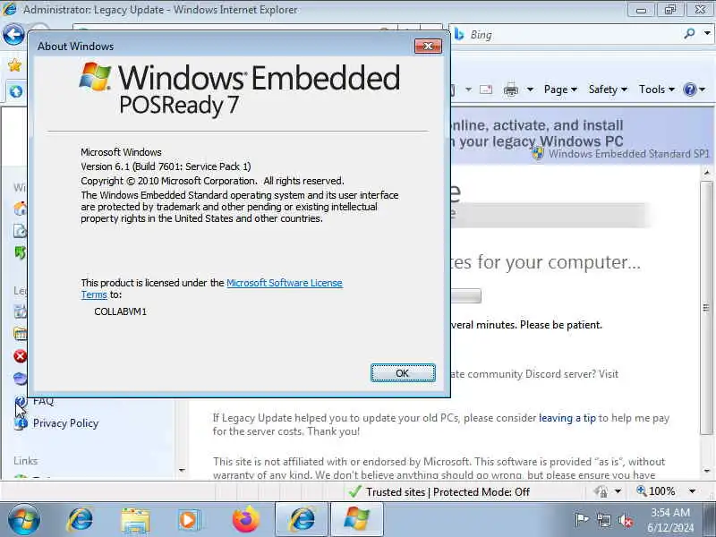Viewport: 716px width, 537px height.
Task: Open the Safety menu
Action: [608, 89]
